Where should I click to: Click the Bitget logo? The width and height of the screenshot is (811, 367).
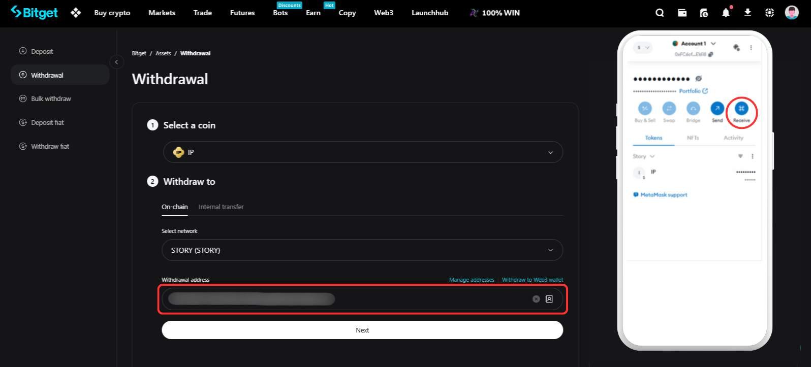34,12
